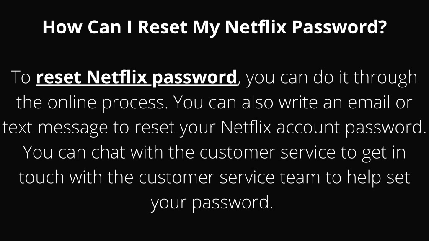Click the phrase "customer service team"
The width and height of the screenshot is (429, 241).
229,177
